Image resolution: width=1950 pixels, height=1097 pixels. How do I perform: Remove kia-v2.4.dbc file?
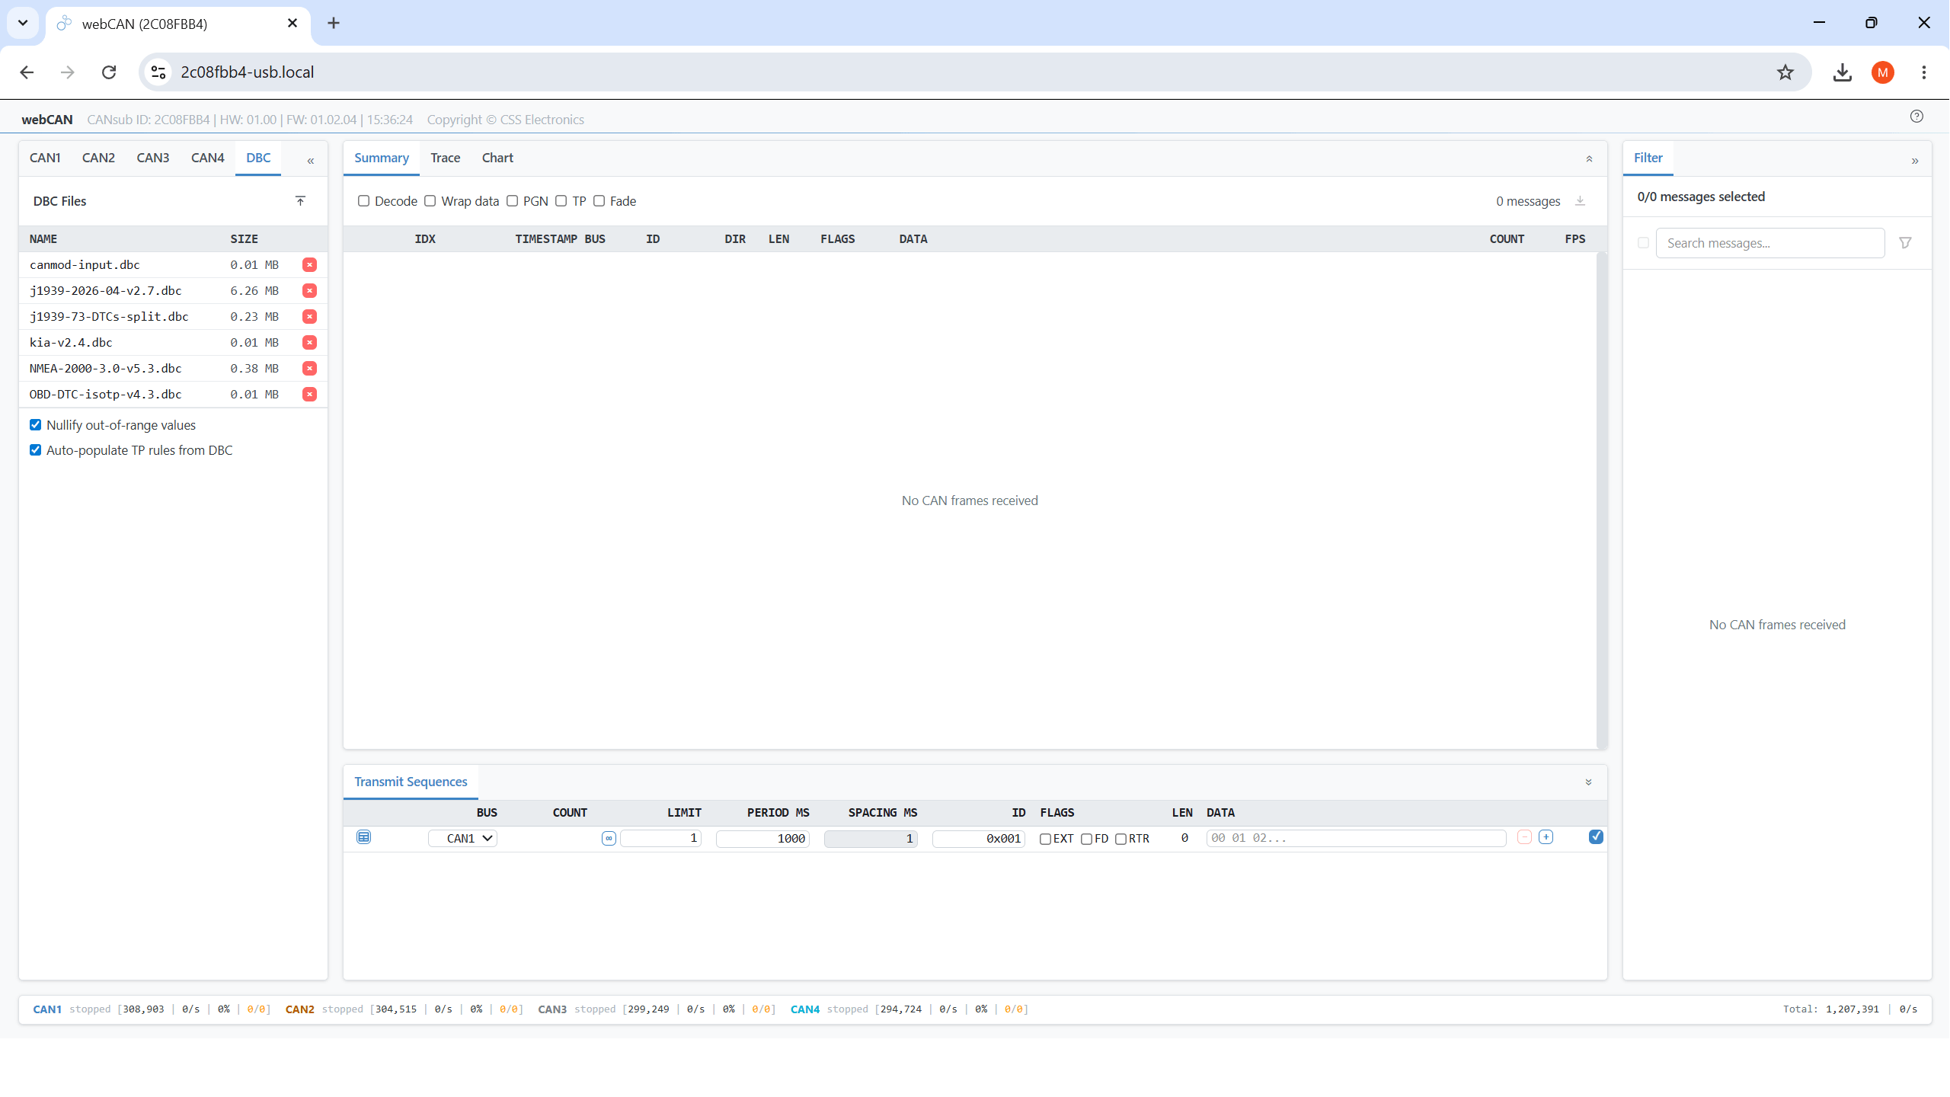coord(309,342)
